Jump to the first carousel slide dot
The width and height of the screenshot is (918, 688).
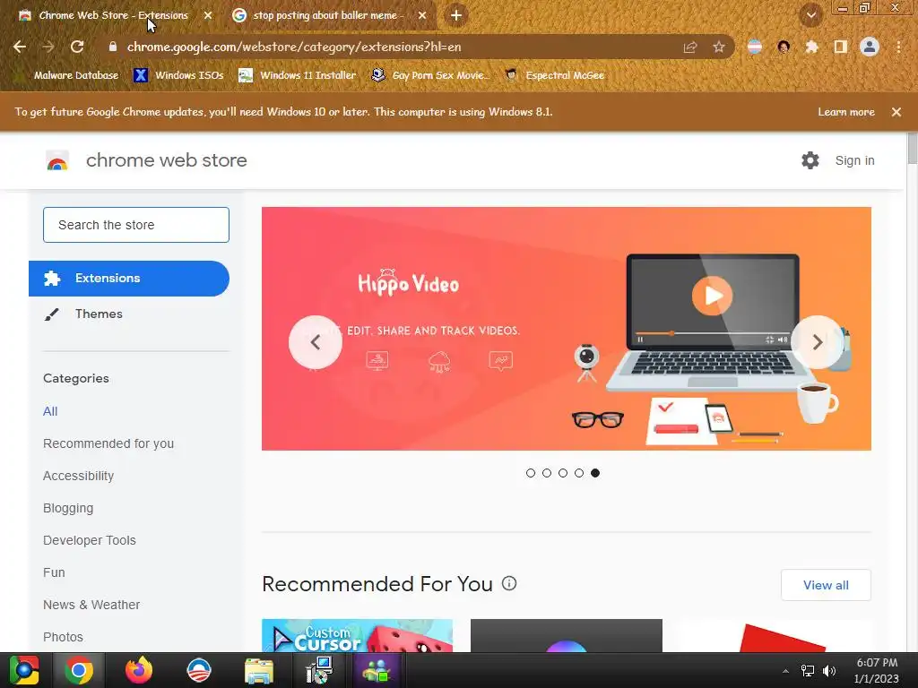[531, 473]
